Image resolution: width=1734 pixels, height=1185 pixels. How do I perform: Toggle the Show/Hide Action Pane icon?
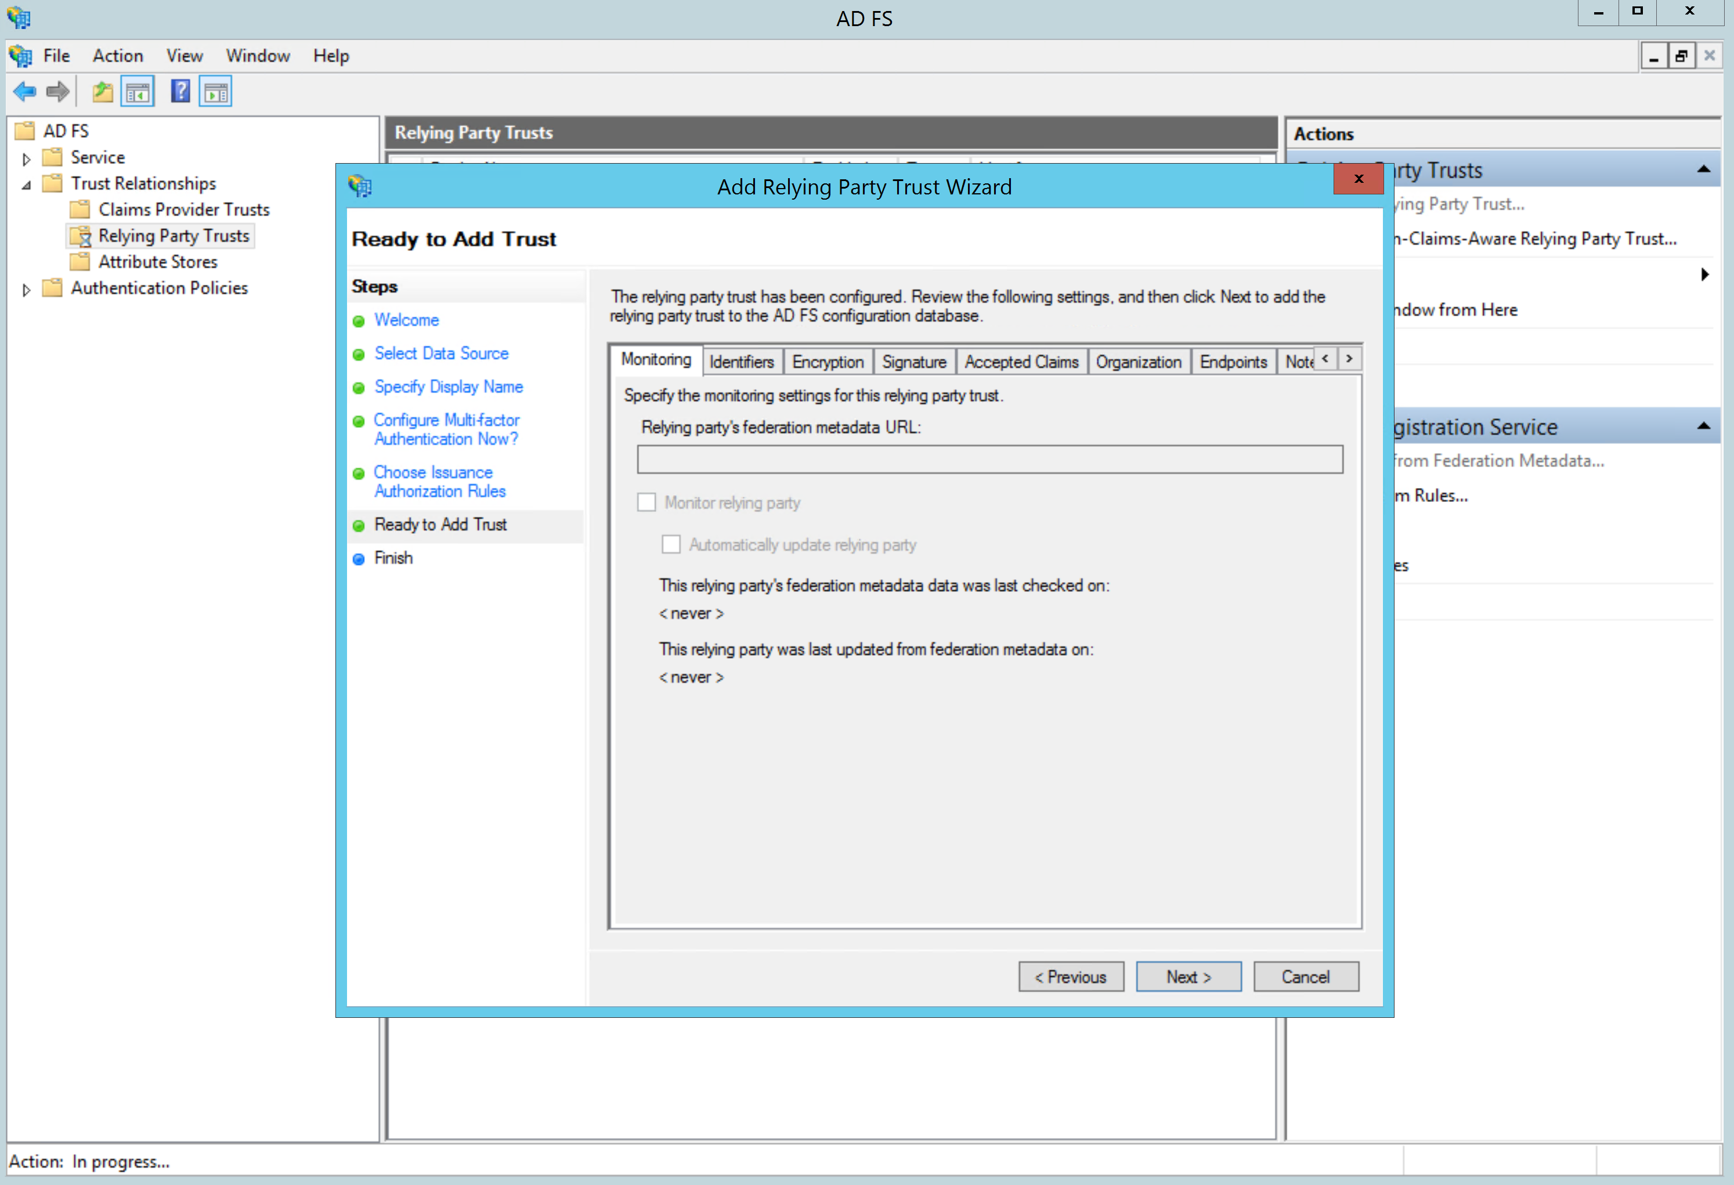point(216,92)
